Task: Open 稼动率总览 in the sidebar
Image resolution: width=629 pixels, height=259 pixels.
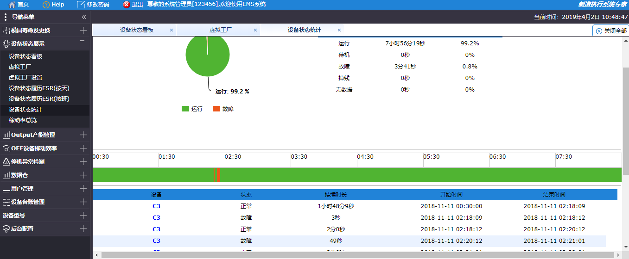Action: pos(23,120)
